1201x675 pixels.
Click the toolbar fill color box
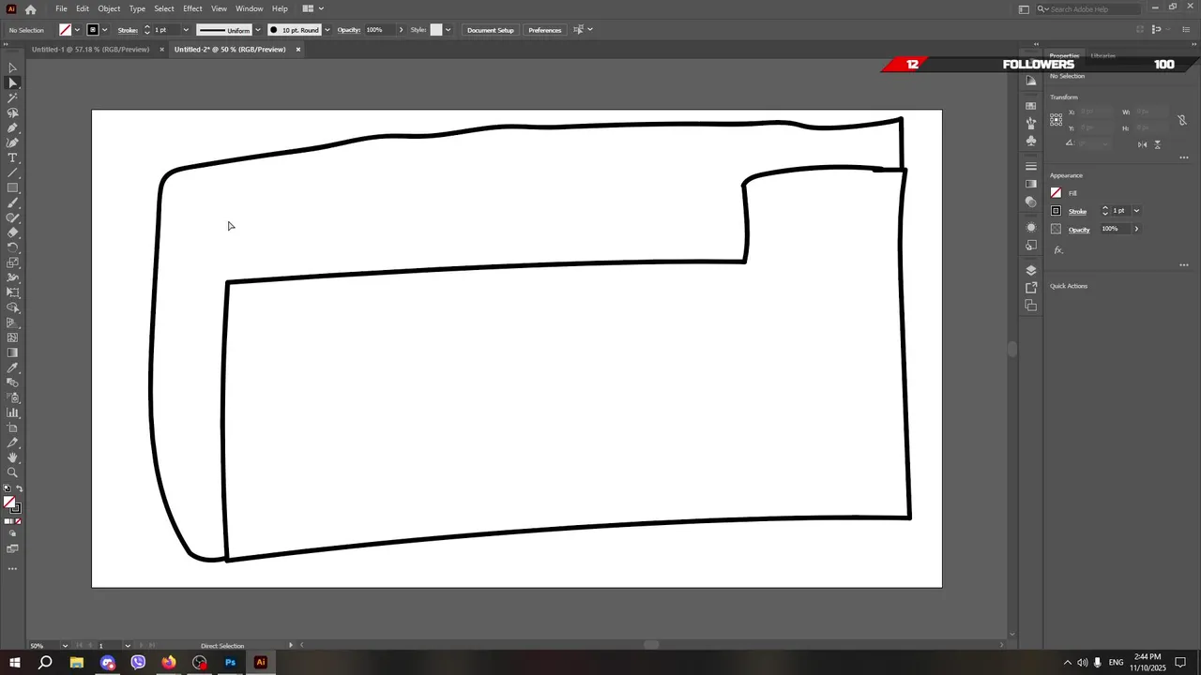click(x=9, y=502)
